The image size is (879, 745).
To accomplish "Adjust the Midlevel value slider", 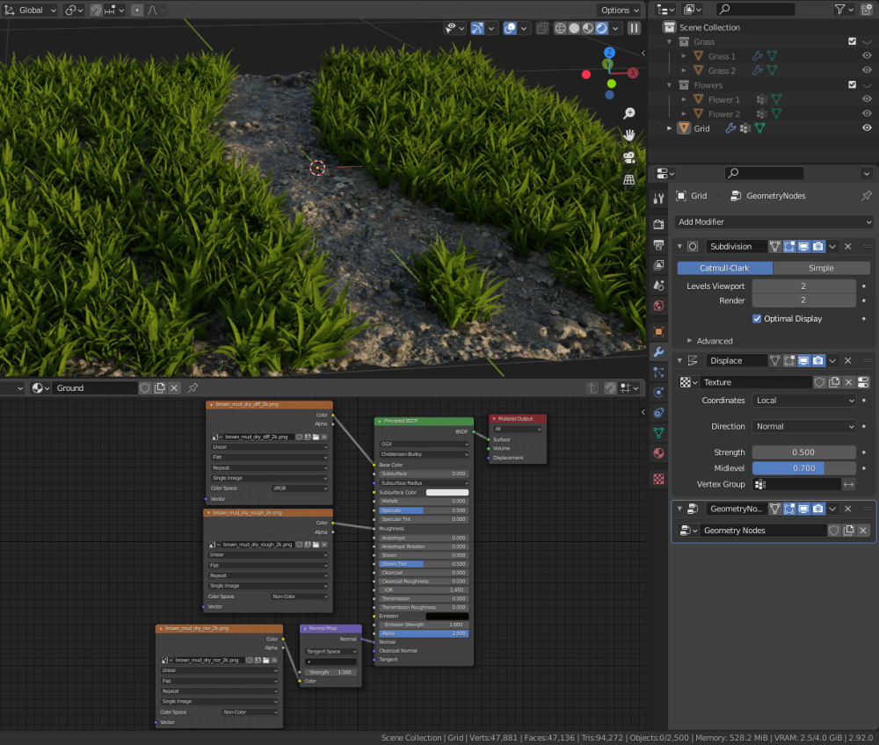I will point(804,468).
